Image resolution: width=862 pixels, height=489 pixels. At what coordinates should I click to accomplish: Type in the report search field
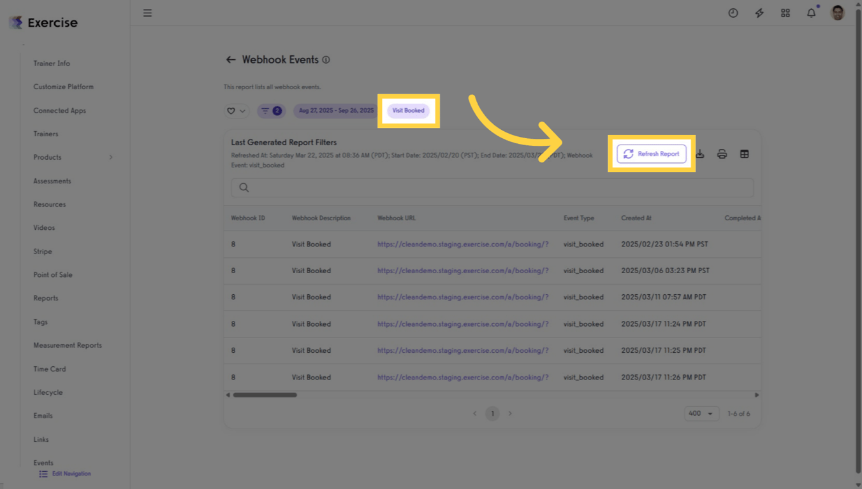tap(491, 187)
